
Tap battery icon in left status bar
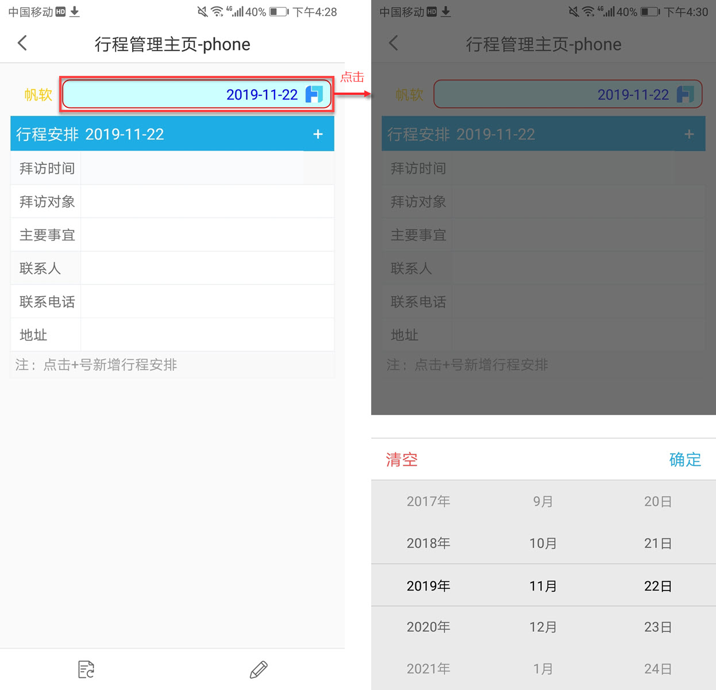pos(279,11)
